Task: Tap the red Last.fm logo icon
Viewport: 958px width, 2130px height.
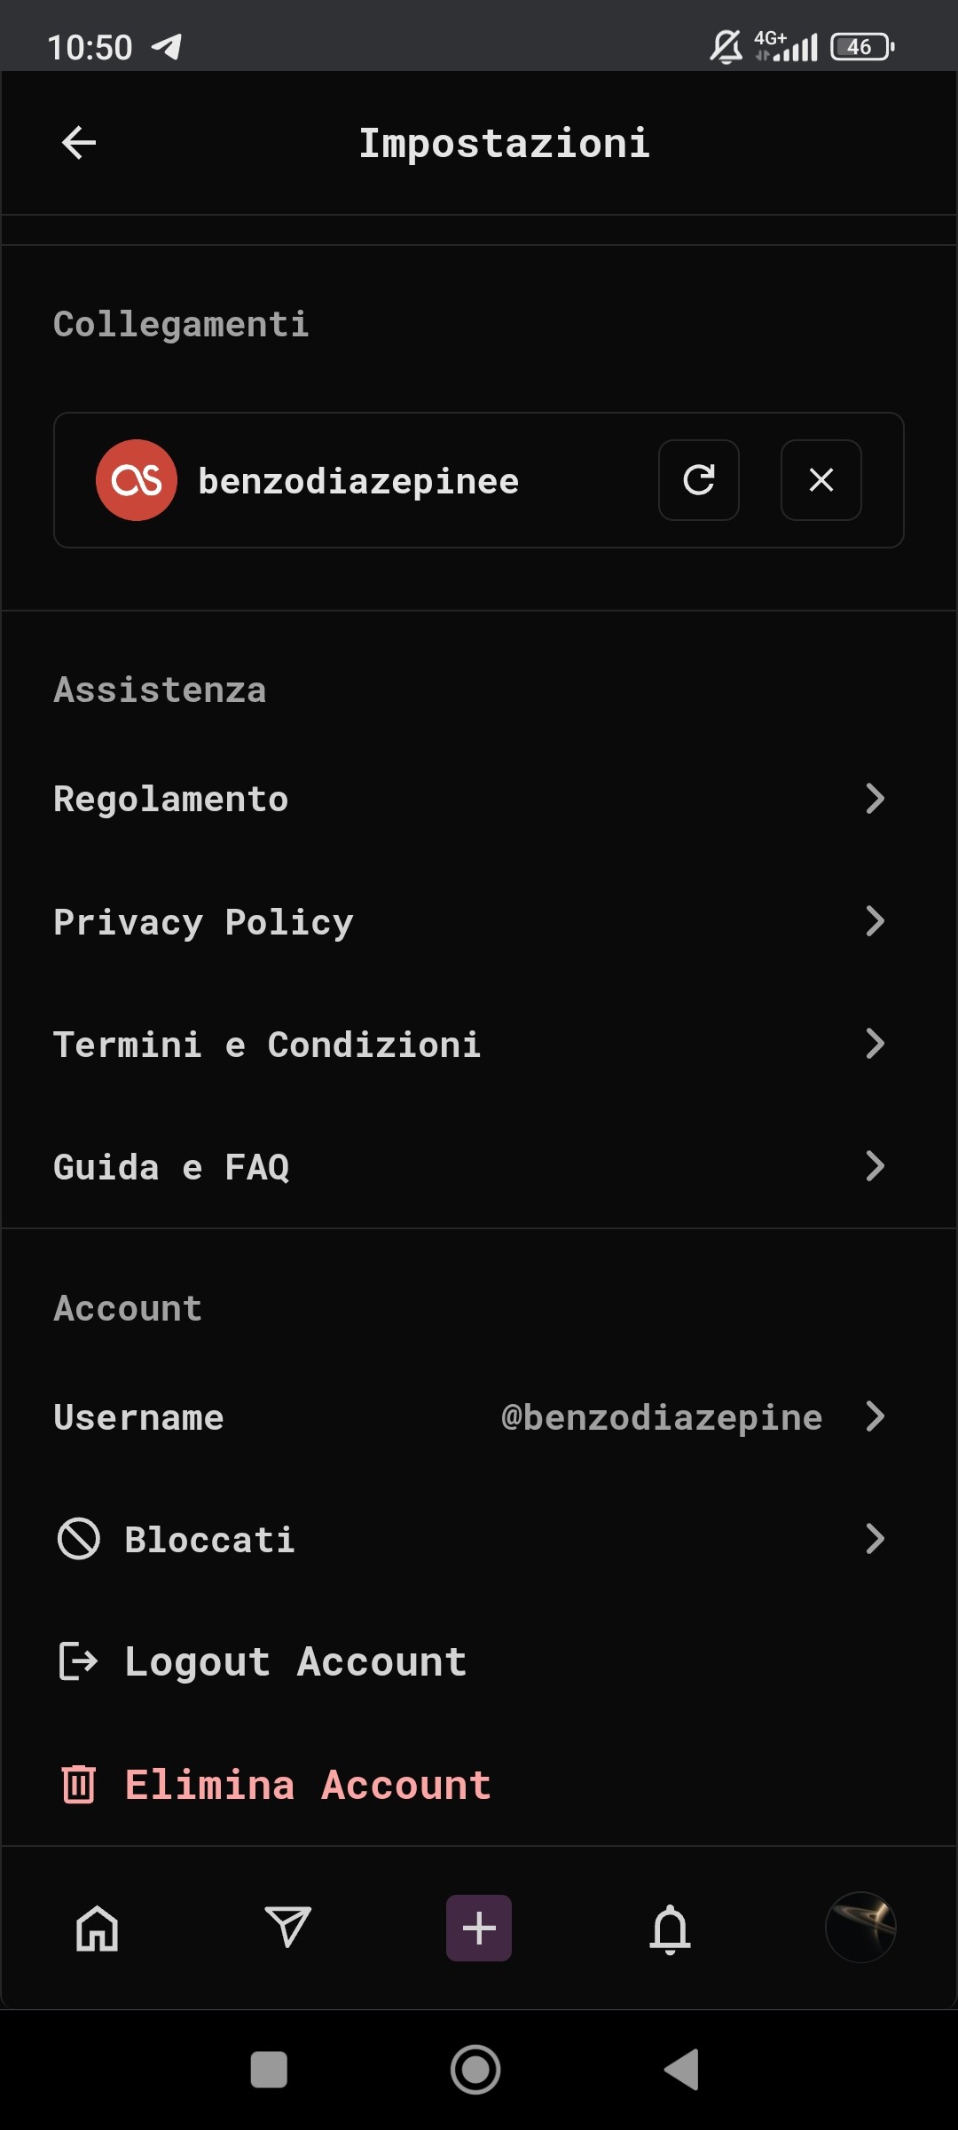Action: (137, 480)
